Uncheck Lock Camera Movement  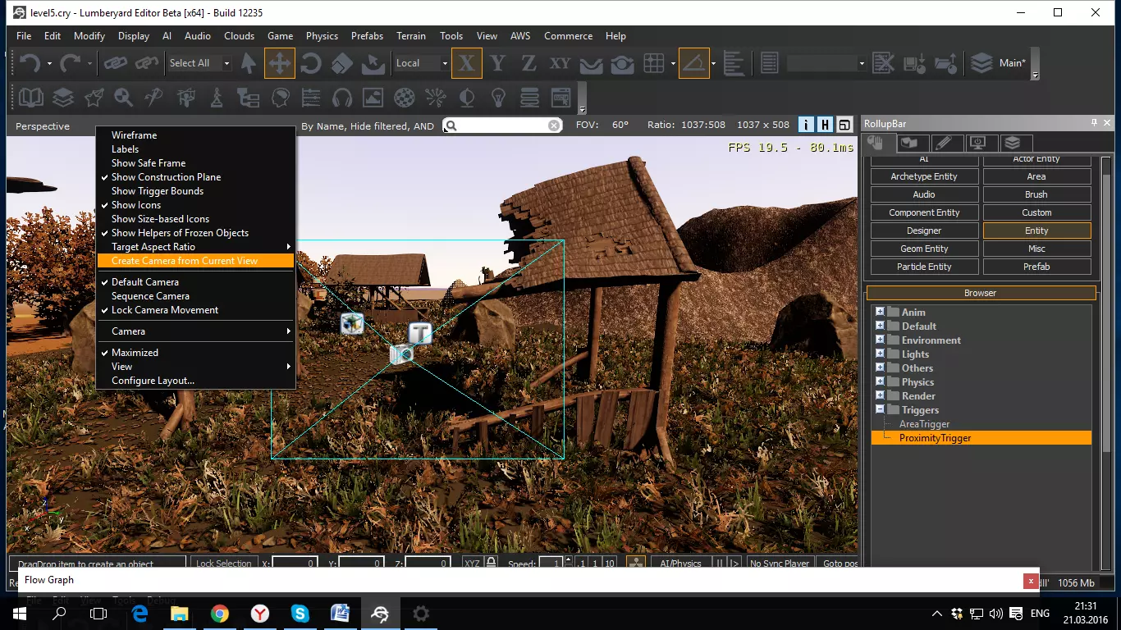165,310
